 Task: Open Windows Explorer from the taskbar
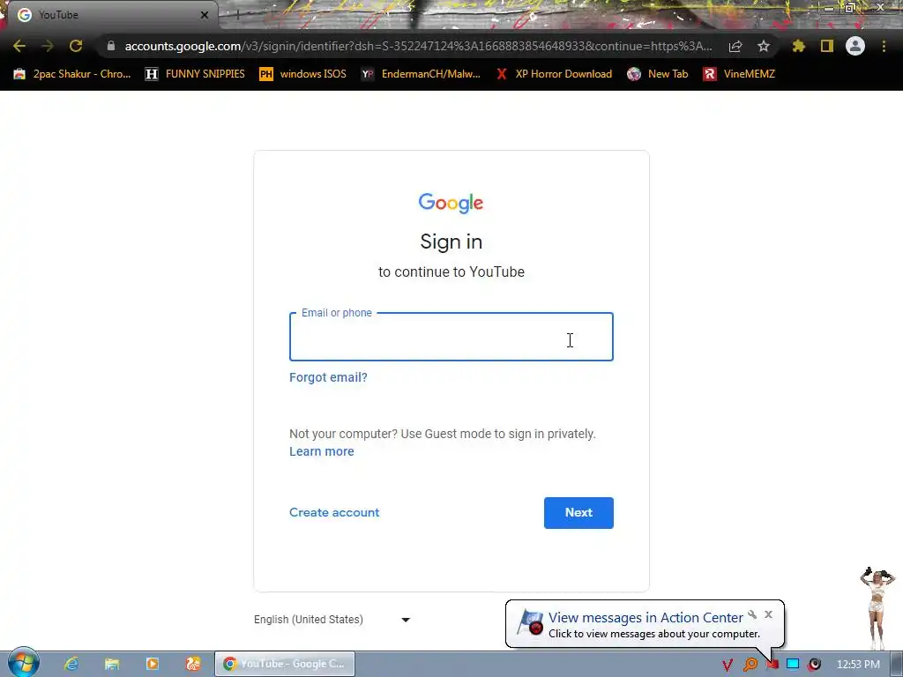coord(112,664)
